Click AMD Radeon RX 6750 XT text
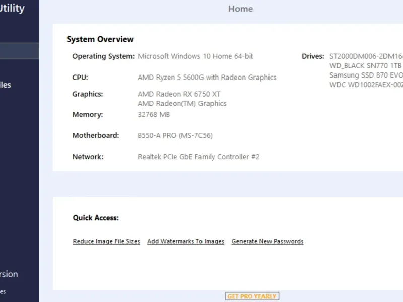 pos(179,94)
